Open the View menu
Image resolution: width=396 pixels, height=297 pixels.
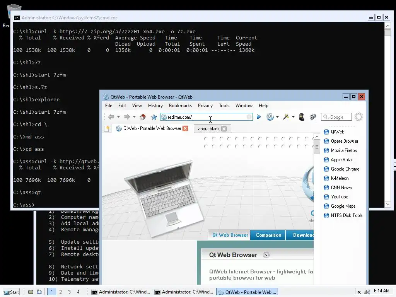click(137, 106)
